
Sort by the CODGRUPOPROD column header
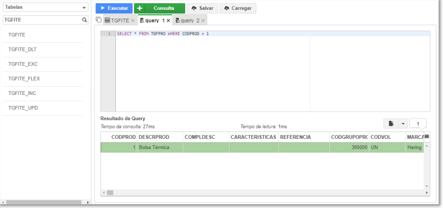pyautogui.click(x=349, y=137)
